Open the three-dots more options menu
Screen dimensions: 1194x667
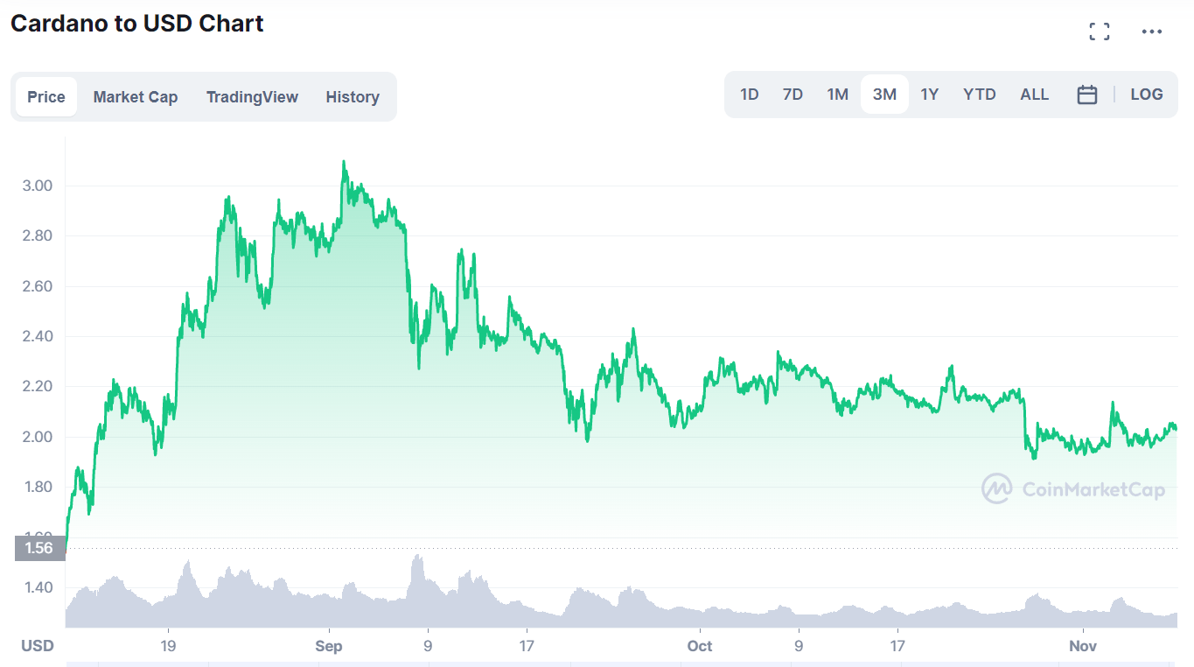coord(1152,32)
